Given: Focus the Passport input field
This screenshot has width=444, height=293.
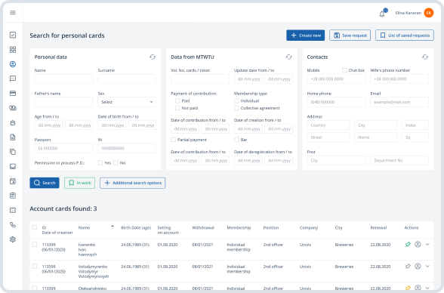Looking at the screenshot, I should 63,148.
